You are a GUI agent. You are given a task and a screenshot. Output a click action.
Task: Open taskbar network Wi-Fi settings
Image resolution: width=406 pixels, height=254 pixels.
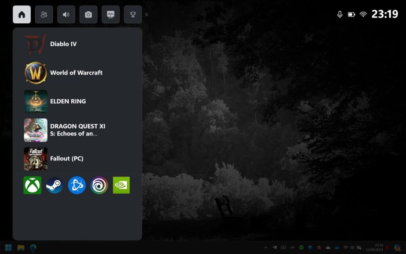coord(346,248)
